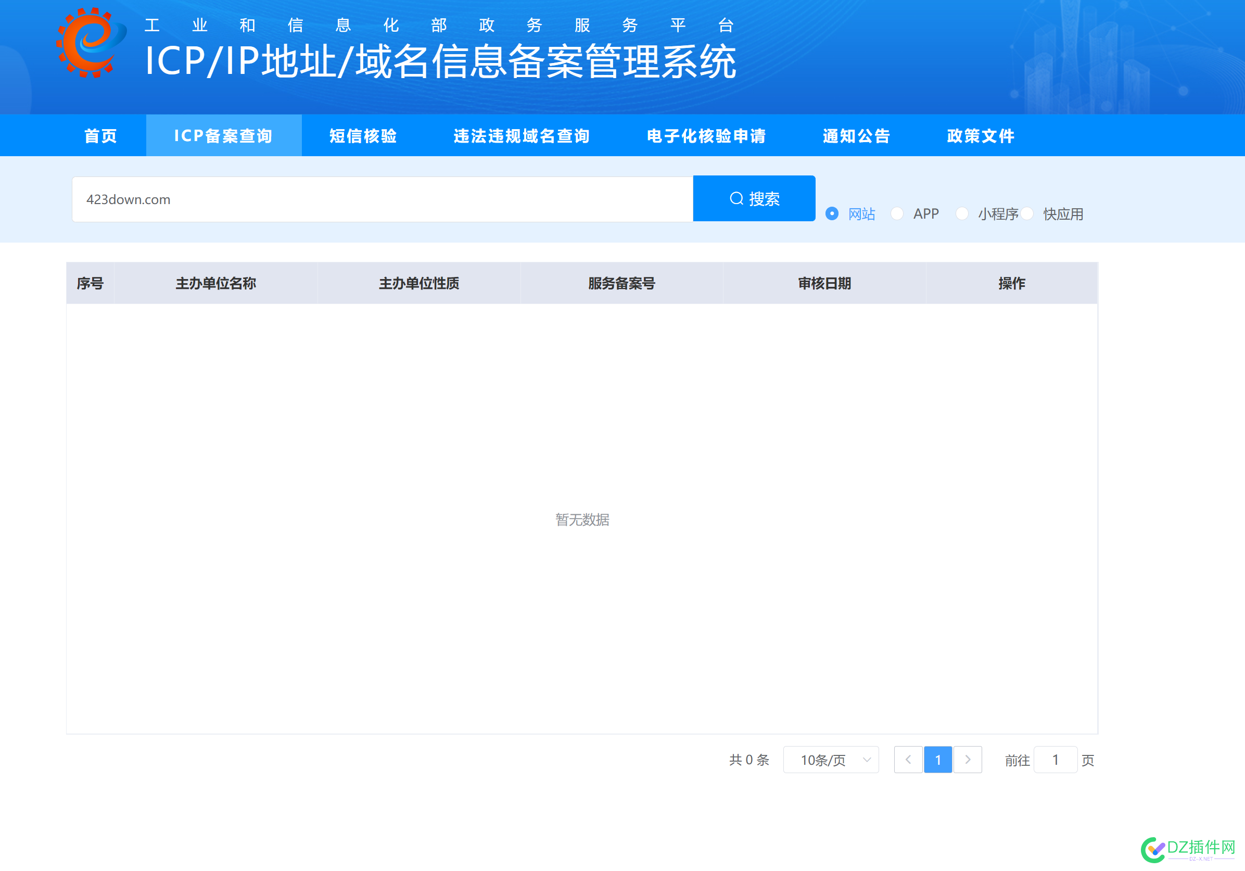Click the ICP/IP地址/域名信息备案管理系统 title
This screenshot has width=1245, height=871.
click(x=440, y=61)
